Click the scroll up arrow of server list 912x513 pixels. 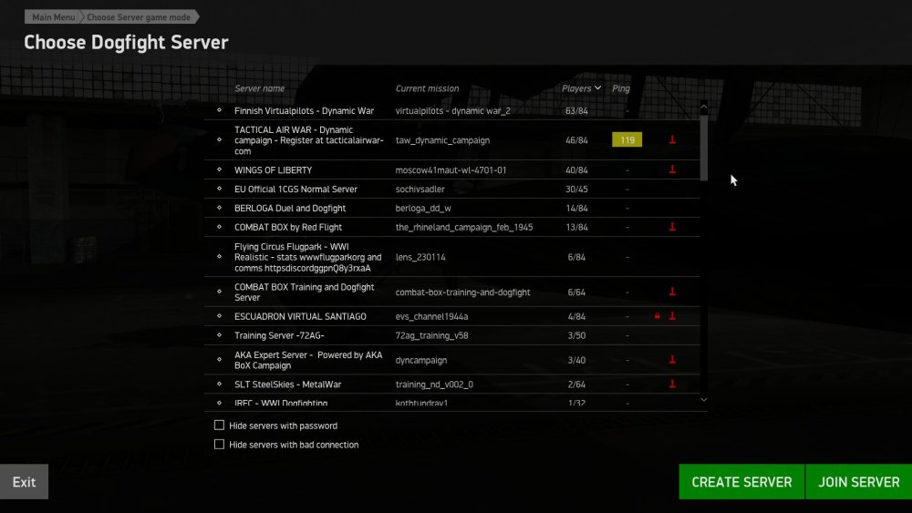tap(704, 107)
